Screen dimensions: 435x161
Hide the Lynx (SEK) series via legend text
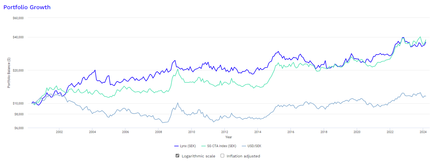click(188, 146)
